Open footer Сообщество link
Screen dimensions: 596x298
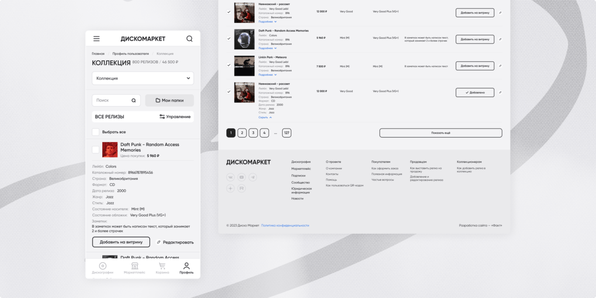(301, 182)
